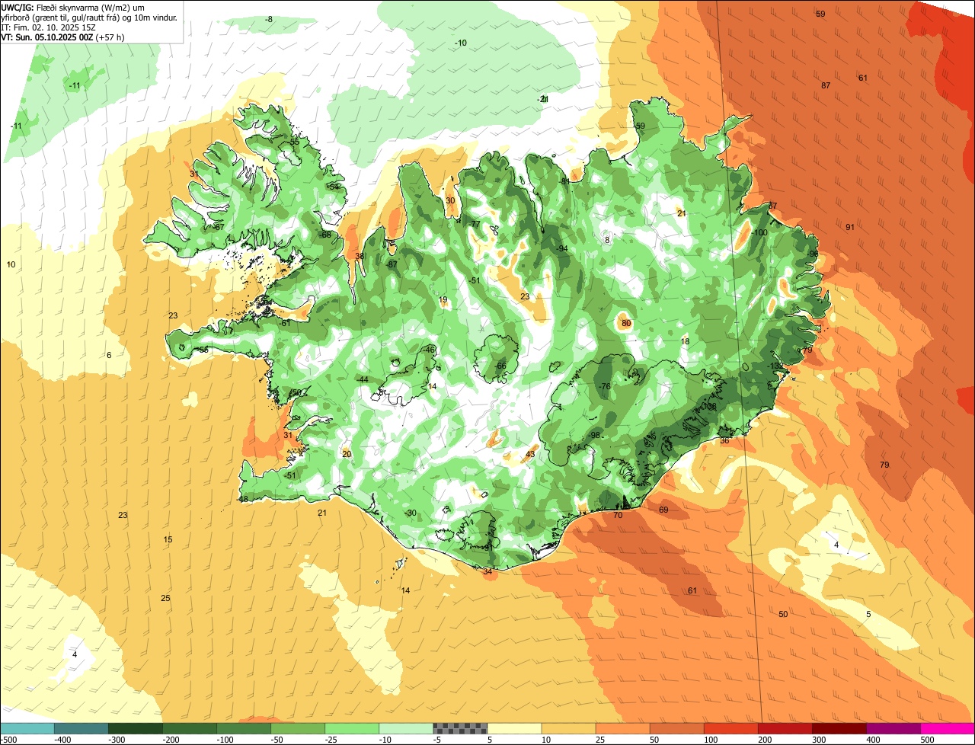Click the red 200 to 300 legend swatch
975x745 pixels.
[x=785, y=728]
